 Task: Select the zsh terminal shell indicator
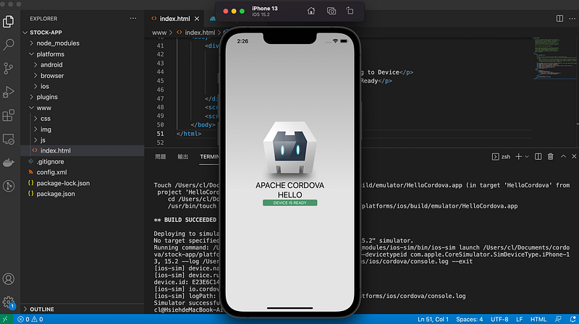tap(501, 157)
